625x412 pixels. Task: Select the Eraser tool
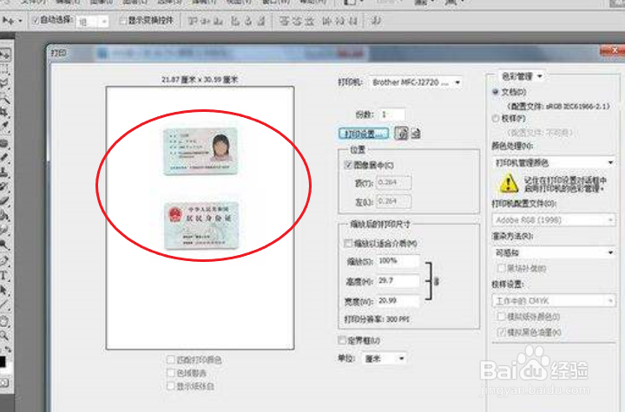tap(5, 200)
